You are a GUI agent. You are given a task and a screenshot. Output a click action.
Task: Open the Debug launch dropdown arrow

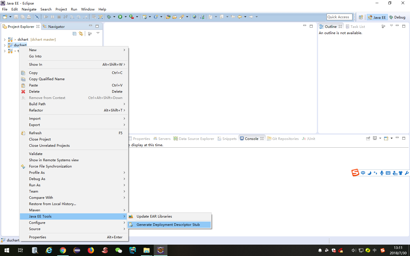click(114, 17)
